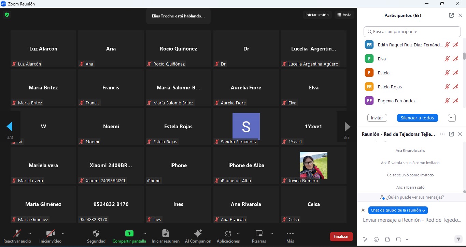
Task: Open the Vista layout menu
Action: tap(344, 15)
